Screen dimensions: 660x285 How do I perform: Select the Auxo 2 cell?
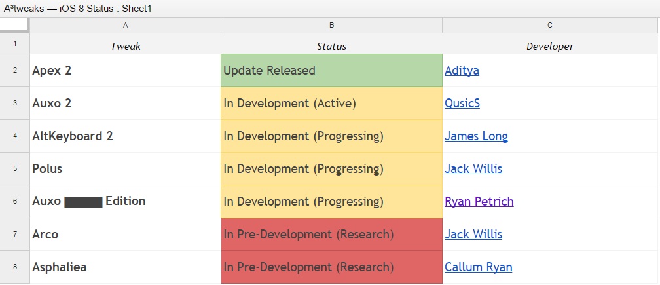tap(126, 103)
